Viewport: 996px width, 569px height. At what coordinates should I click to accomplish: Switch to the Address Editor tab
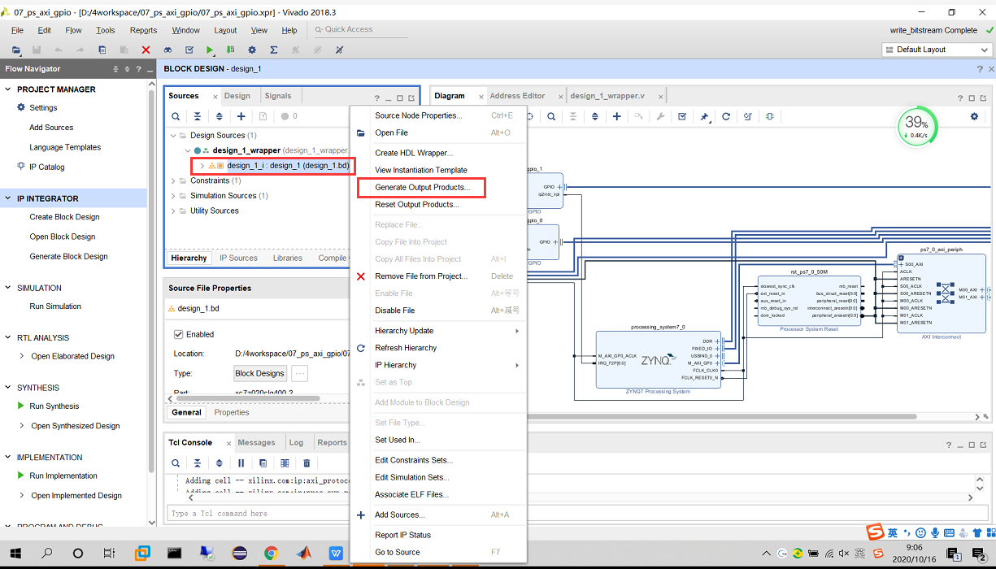(x=517, y=96)
